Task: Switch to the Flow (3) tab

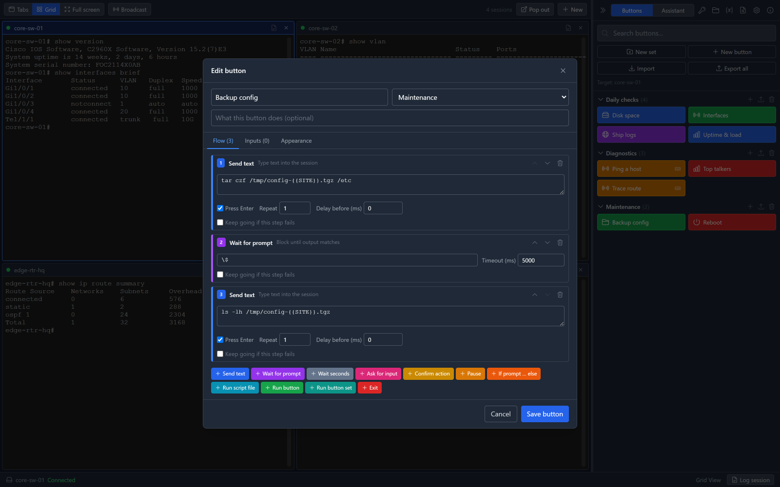Action: (223, 141)
